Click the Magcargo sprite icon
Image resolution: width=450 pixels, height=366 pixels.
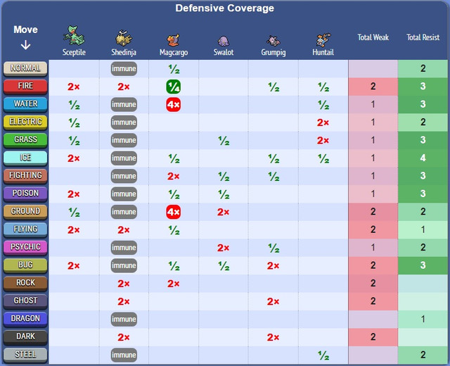pyautogui.click(x=174, y=41)
